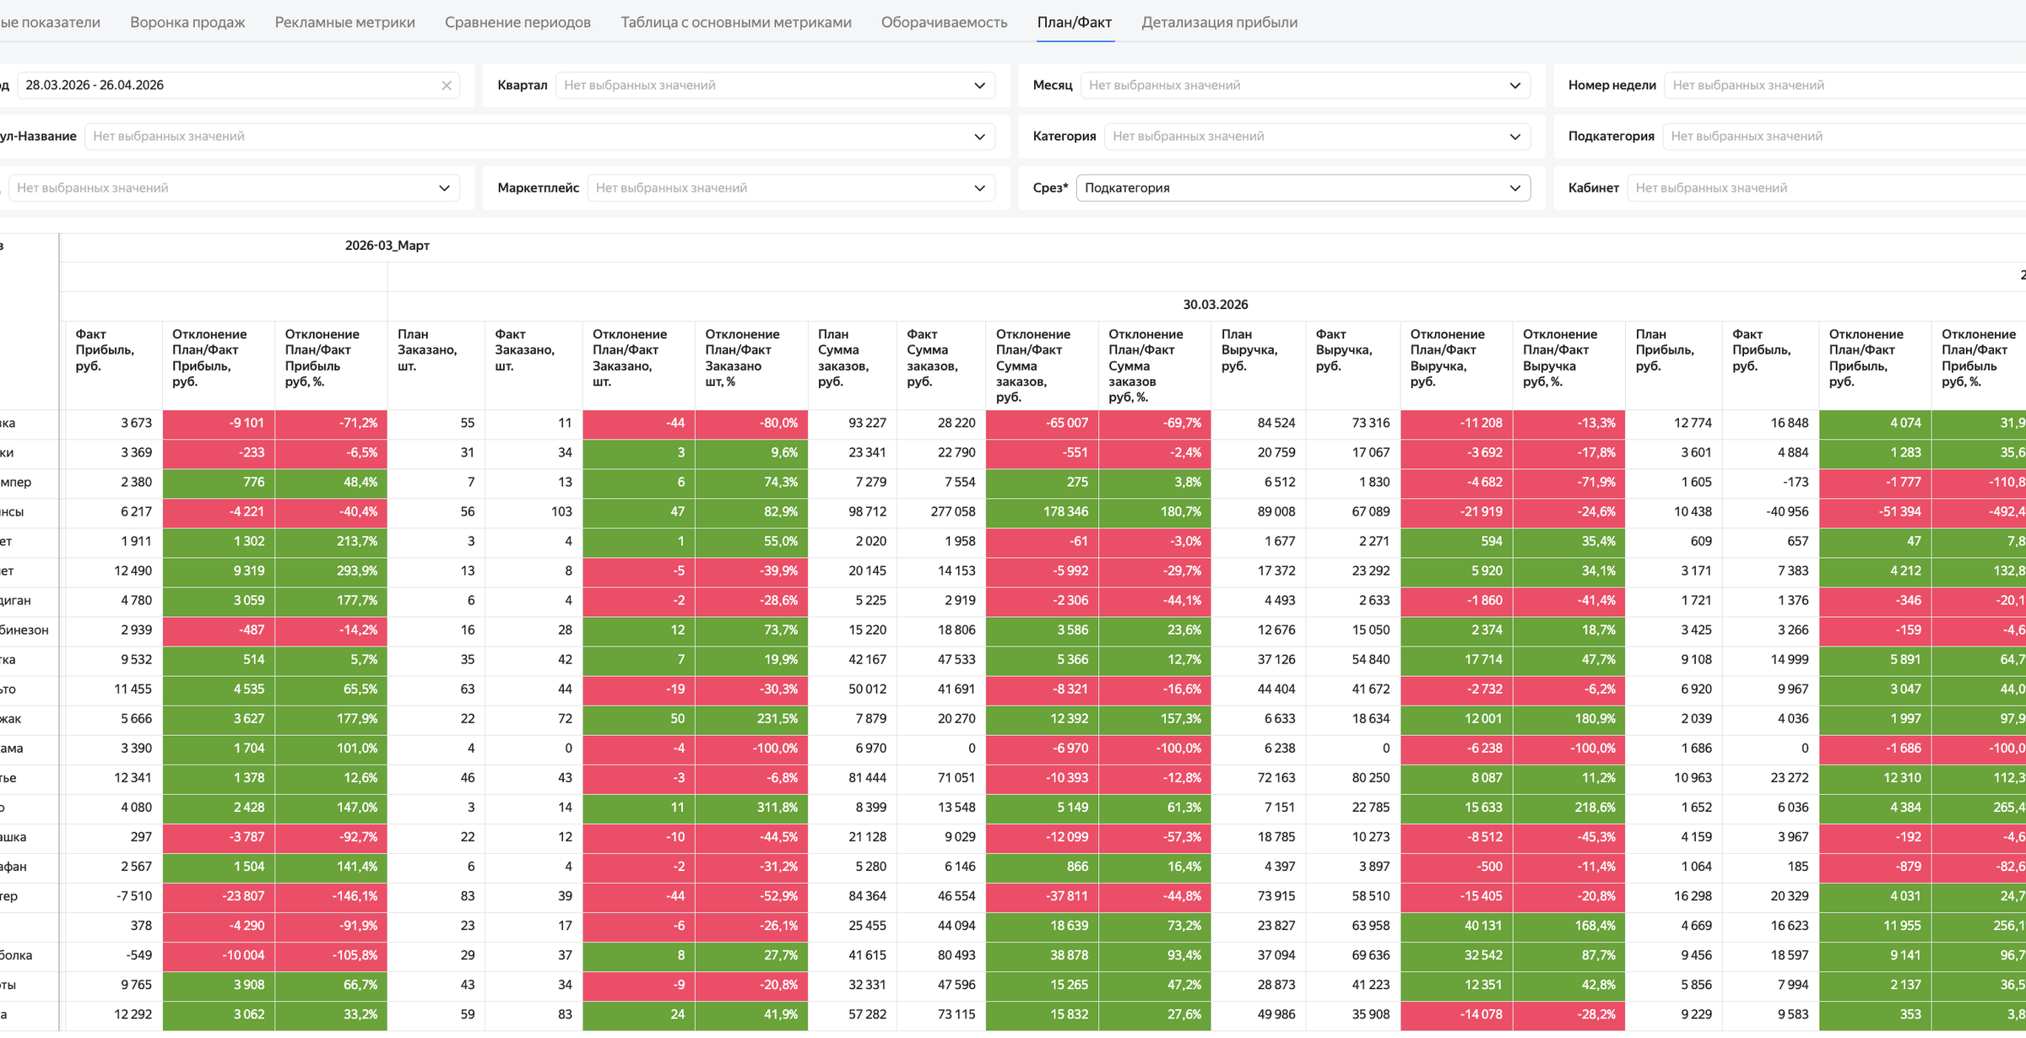Screen dimensions: 2026x1038
Task: Click the value 80 493
Action: point(941,955)
